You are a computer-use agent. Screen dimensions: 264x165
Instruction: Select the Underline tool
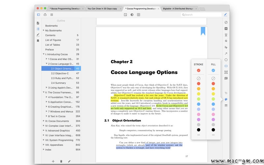click(226, 35)
